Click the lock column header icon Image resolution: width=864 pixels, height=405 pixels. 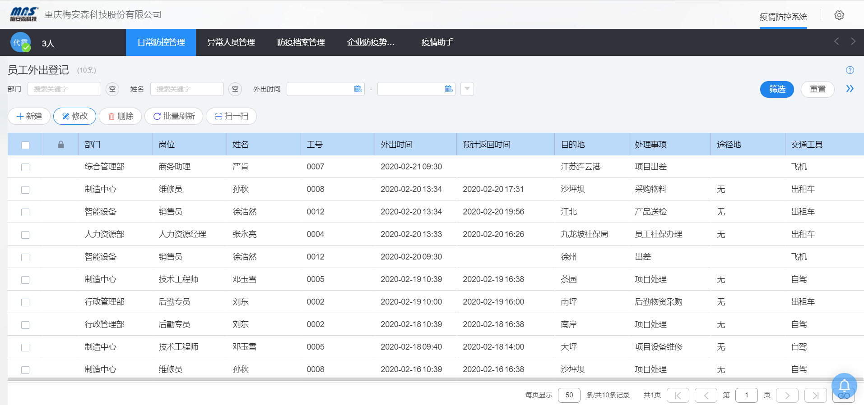pyautogui.click(x=61, y=145)
